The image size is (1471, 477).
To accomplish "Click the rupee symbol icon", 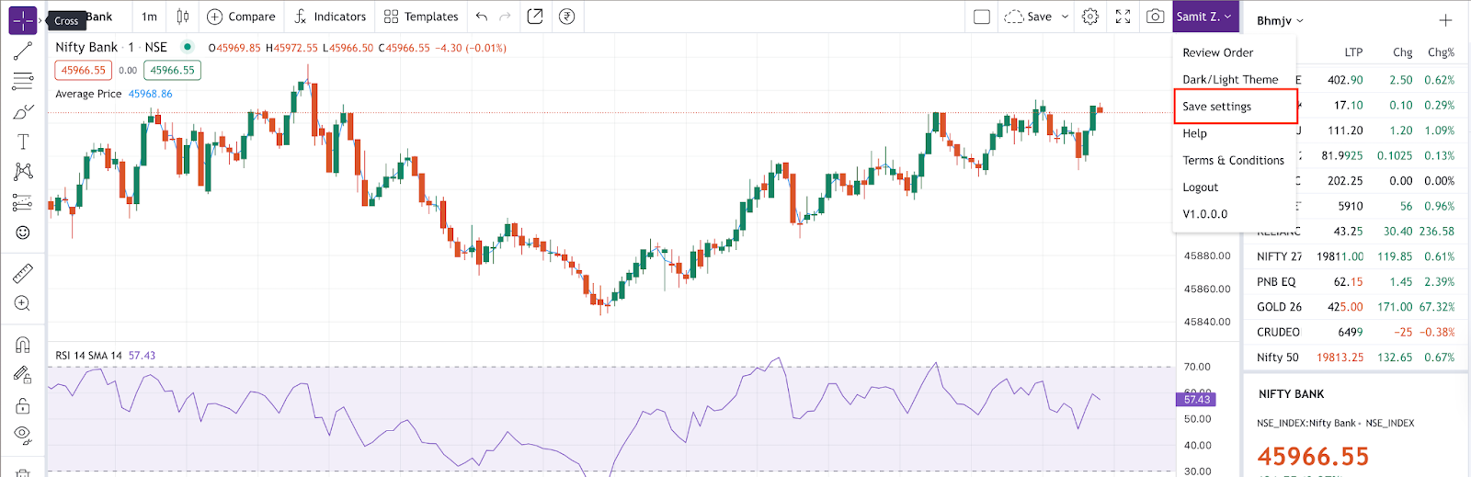I will [x=567, y=17].
